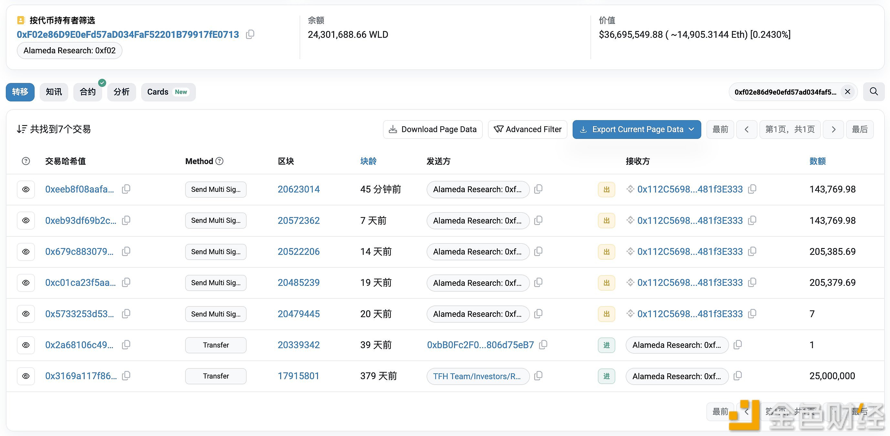The image size is (890, 436).
Task: Click Download Page Data button
Action: pyautogui.click(x=433, y=130)
